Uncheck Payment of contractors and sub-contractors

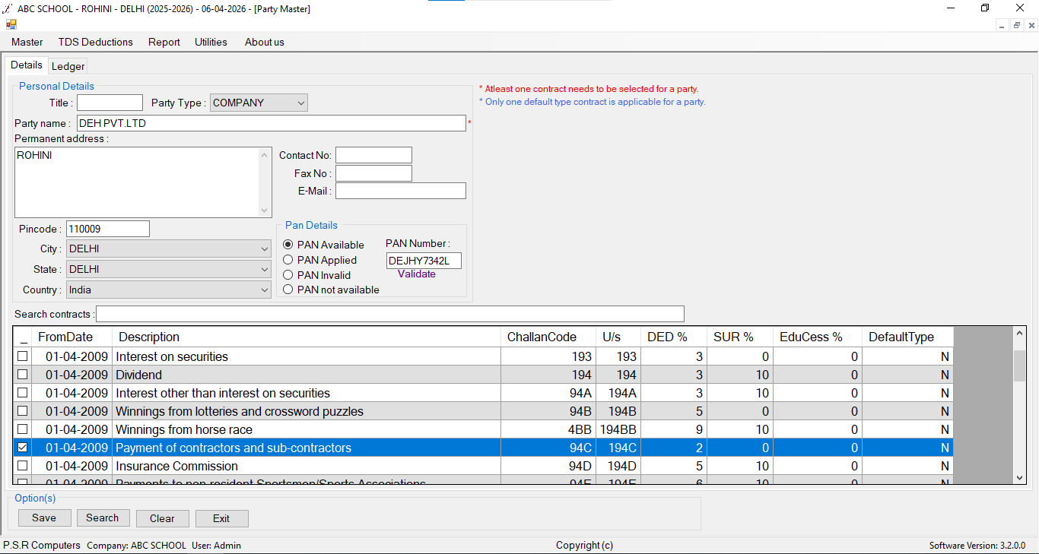[23, 448]
